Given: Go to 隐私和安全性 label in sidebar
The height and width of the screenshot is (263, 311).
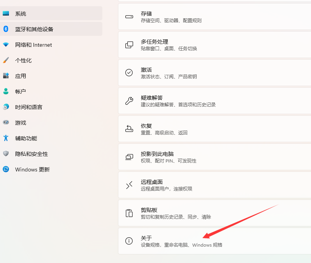Looking at the screenshot, I should (x=32, y=154).
